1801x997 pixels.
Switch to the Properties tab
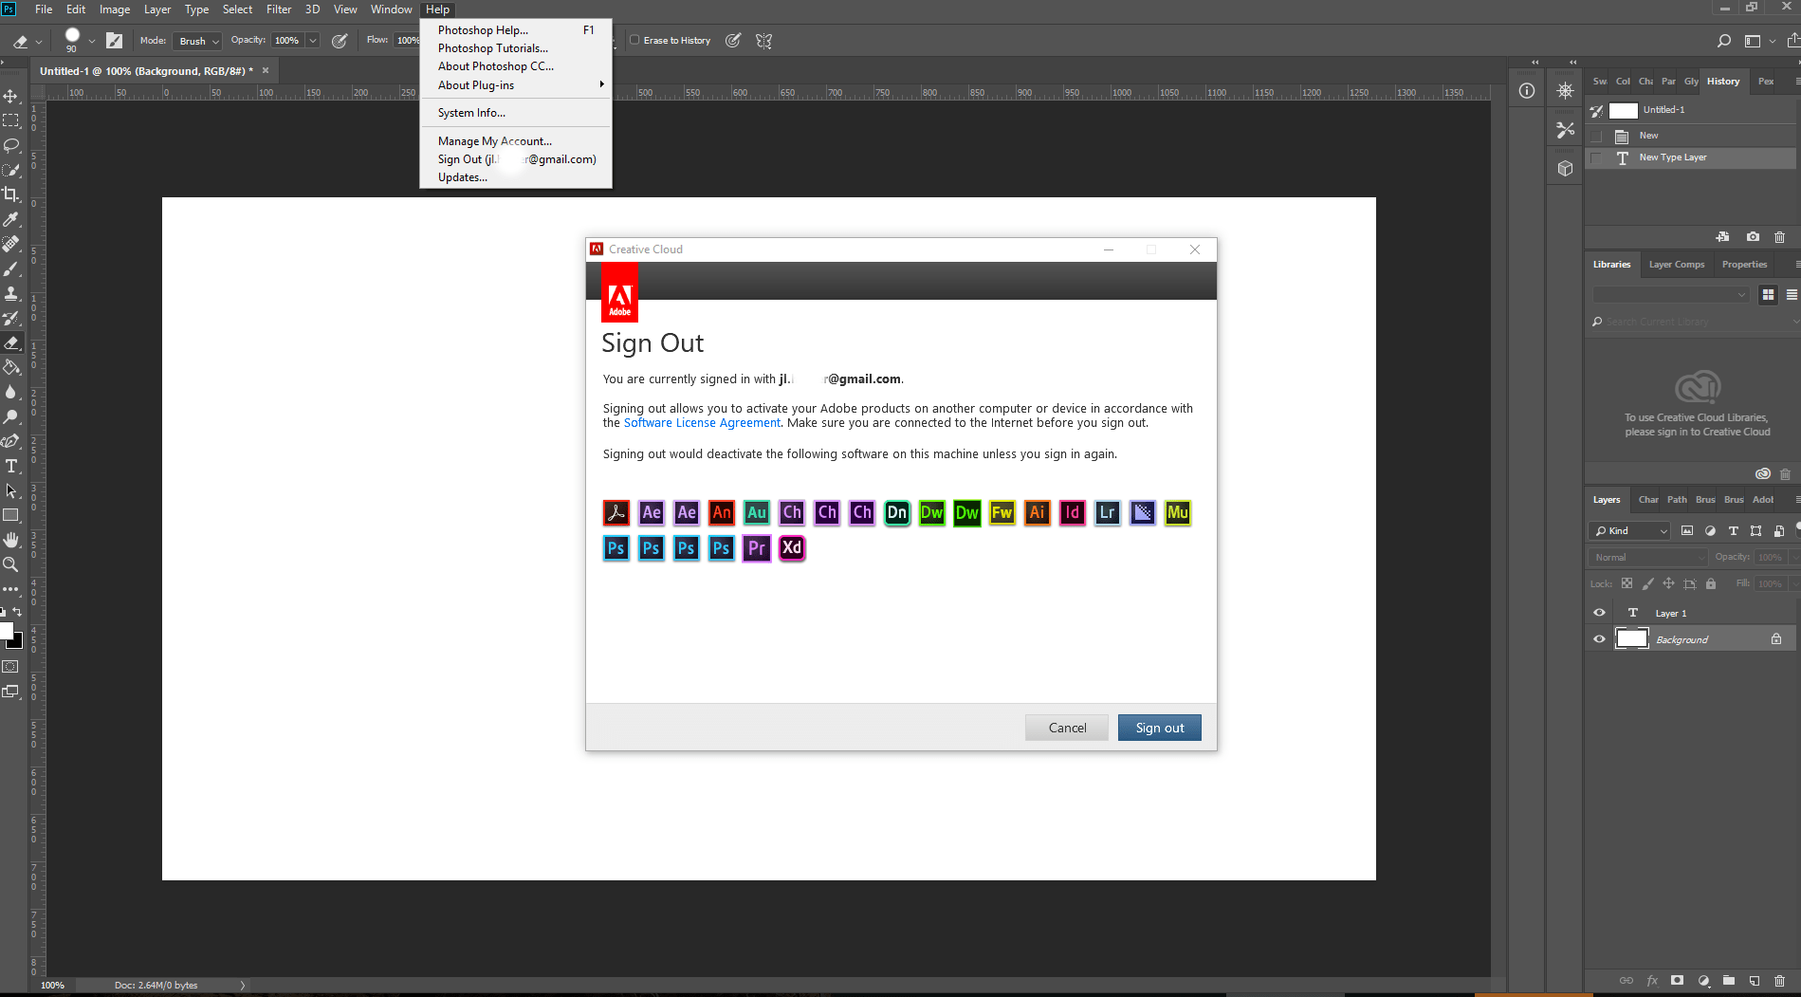coord(1744,265)
